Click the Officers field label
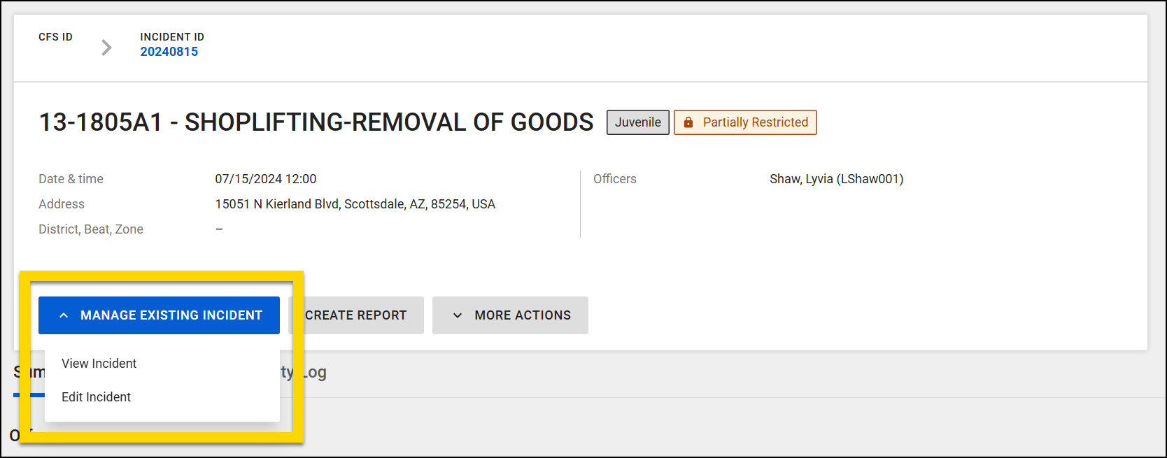1167x458 pixels. coord(615,179)
